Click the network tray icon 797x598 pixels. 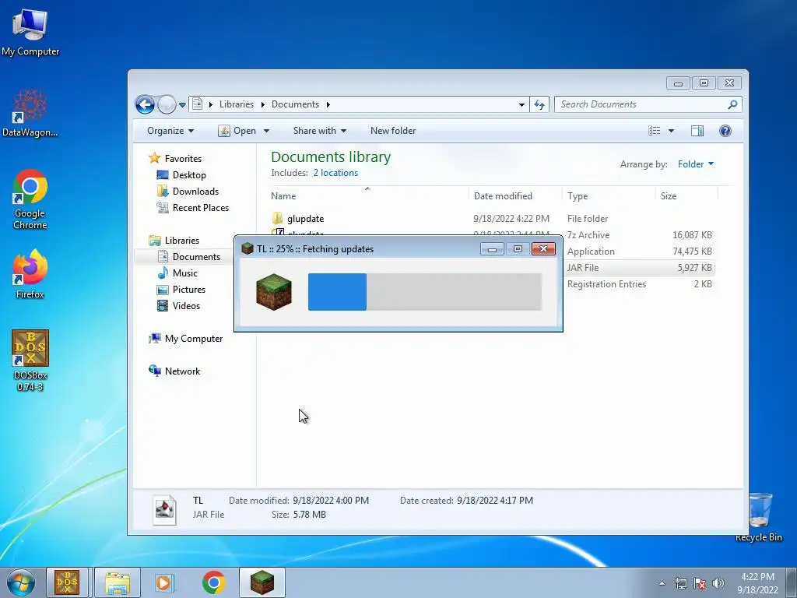pos(680,583)
